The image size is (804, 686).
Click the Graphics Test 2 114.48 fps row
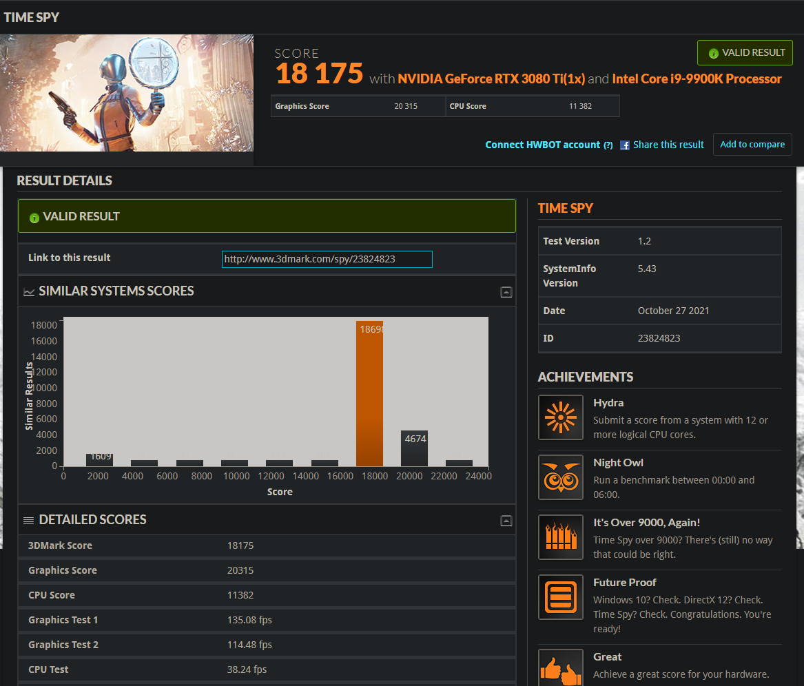(267, 645)
